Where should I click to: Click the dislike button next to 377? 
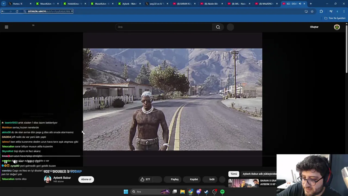[157, 179]
